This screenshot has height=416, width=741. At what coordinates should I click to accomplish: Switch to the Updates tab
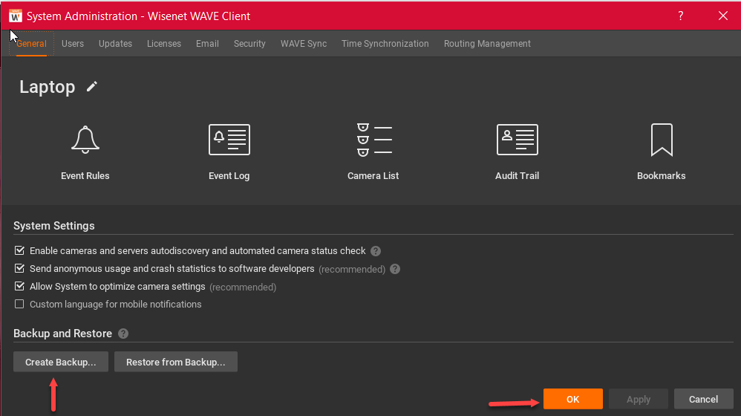[115, 44]
